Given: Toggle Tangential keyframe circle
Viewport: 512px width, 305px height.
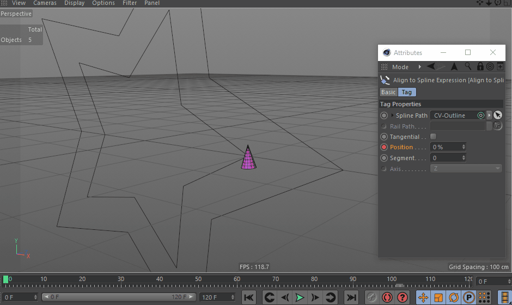Looking at the screenshot, I should [384, 137].
